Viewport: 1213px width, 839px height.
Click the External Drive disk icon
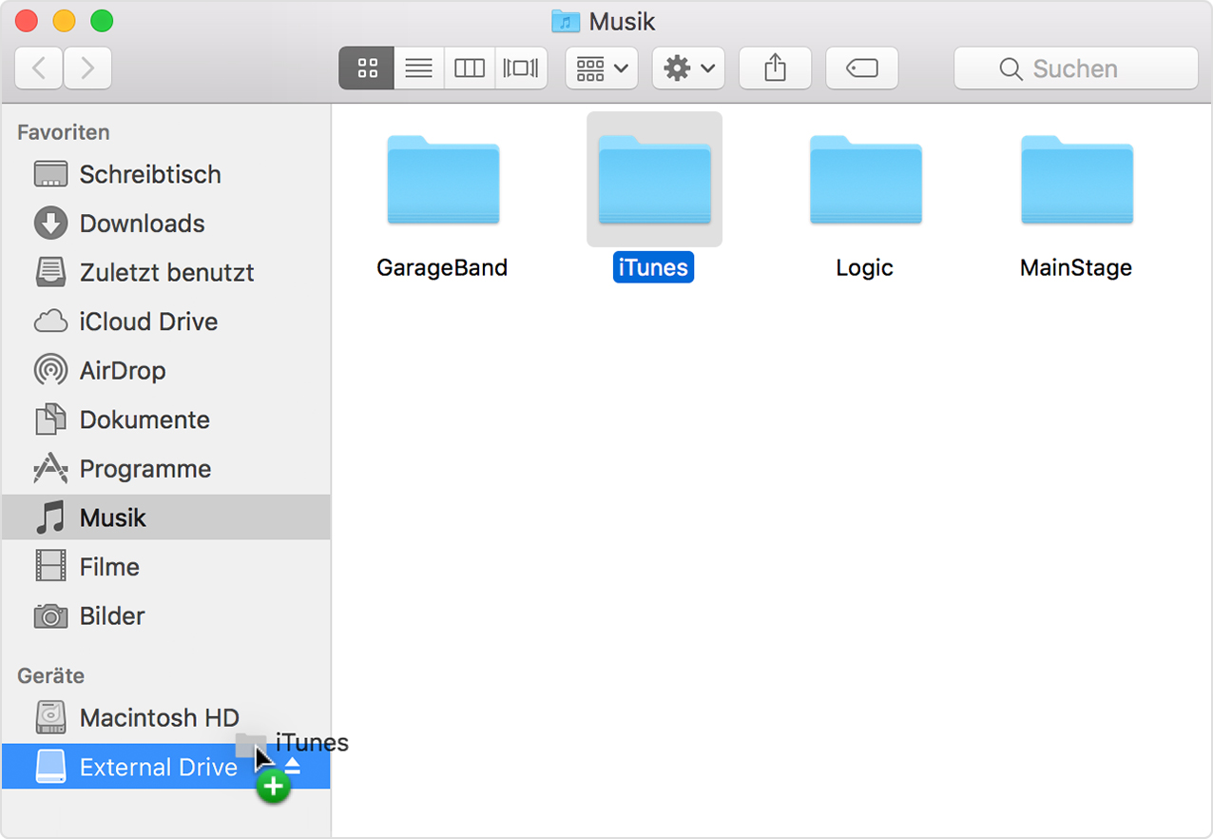coord(50,767)
